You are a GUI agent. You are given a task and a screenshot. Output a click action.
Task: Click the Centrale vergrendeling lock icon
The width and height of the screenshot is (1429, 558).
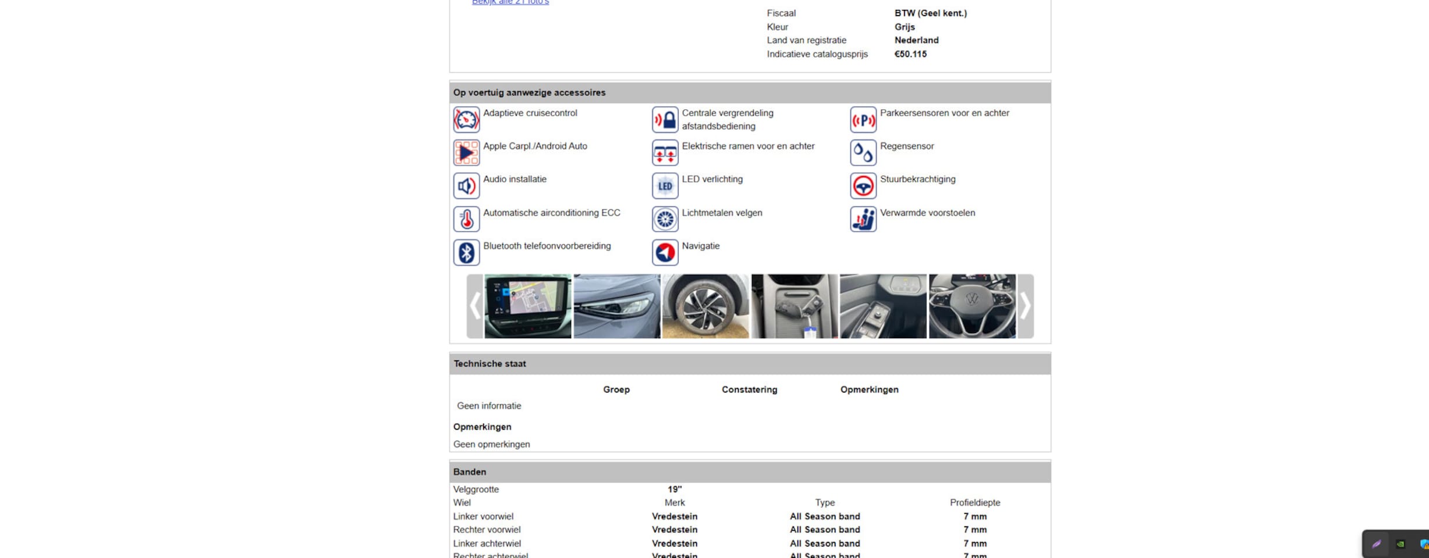pos(665,120)
